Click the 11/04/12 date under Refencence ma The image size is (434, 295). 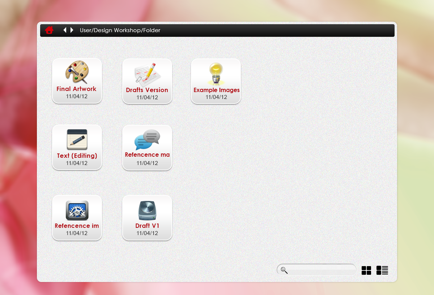tap(147, 163)
